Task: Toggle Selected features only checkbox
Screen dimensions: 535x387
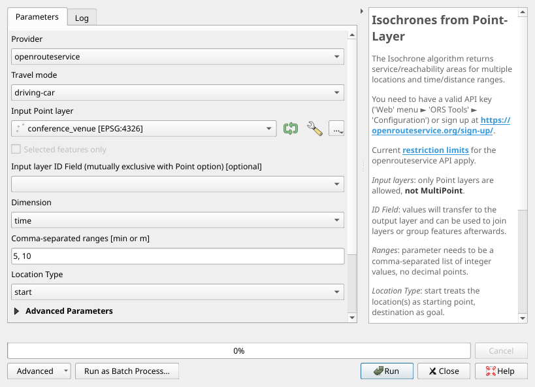Action: pos(16,150)
